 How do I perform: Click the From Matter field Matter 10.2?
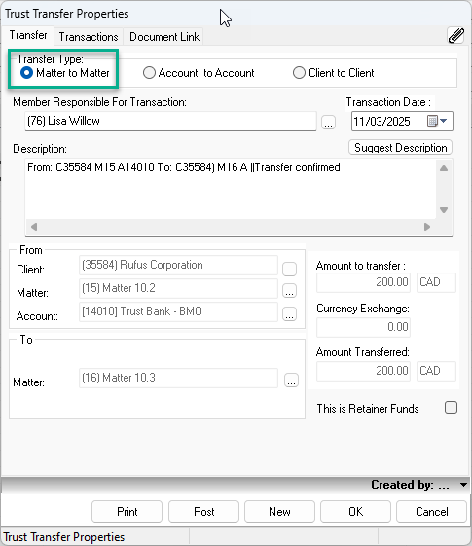pos(178,288)
